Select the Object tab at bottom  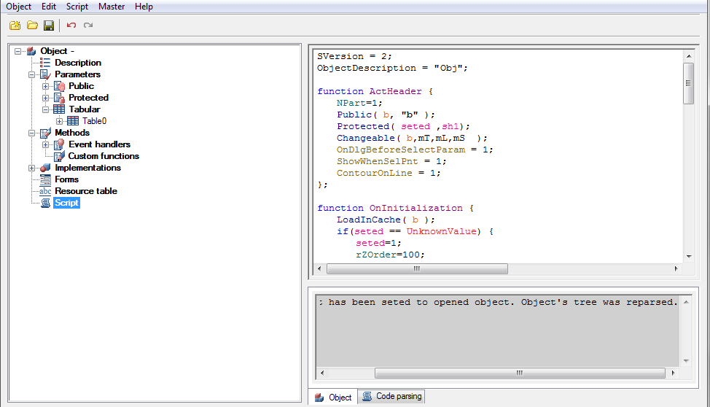click(333, 398)
